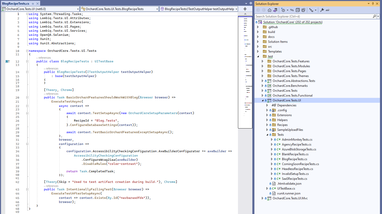
Task: Select HeadlessRecipeTests.cs file
Action: point(297,169)
